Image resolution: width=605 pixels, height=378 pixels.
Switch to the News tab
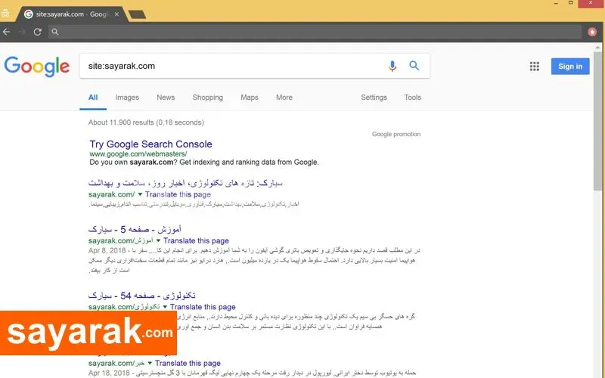pyautogui.click(x=166, y=98)
